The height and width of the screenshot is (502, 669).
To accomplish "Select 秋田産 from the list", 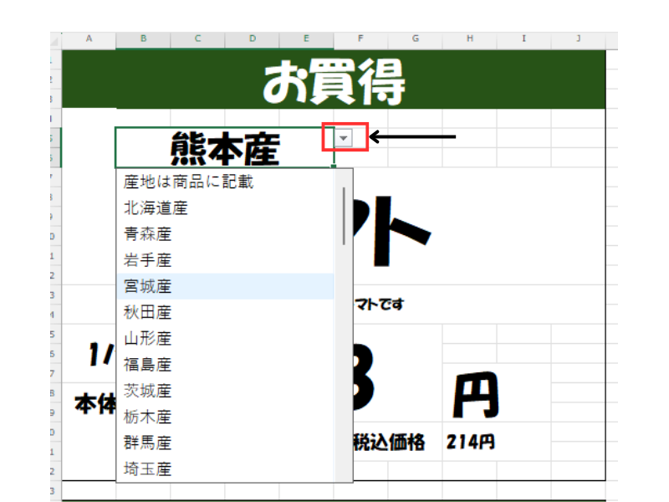I will click(148, 312).
